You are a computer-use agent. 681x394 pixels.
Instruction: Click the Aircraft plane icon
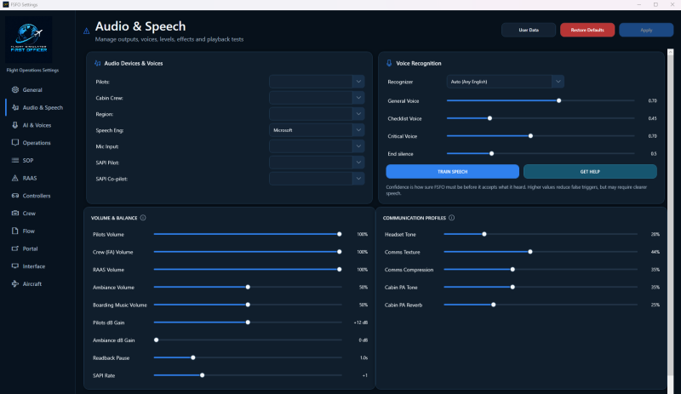pyautogui.click(x=15, y=283)
